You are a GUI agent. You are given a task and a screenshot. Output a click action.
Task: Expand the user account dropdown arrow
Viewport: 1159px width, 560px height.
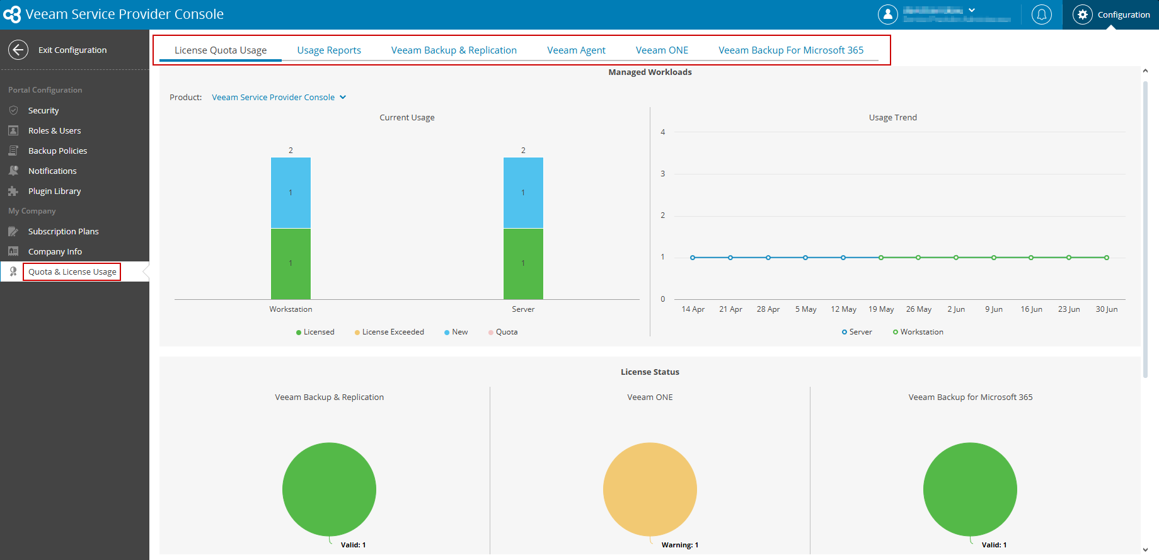972,10
